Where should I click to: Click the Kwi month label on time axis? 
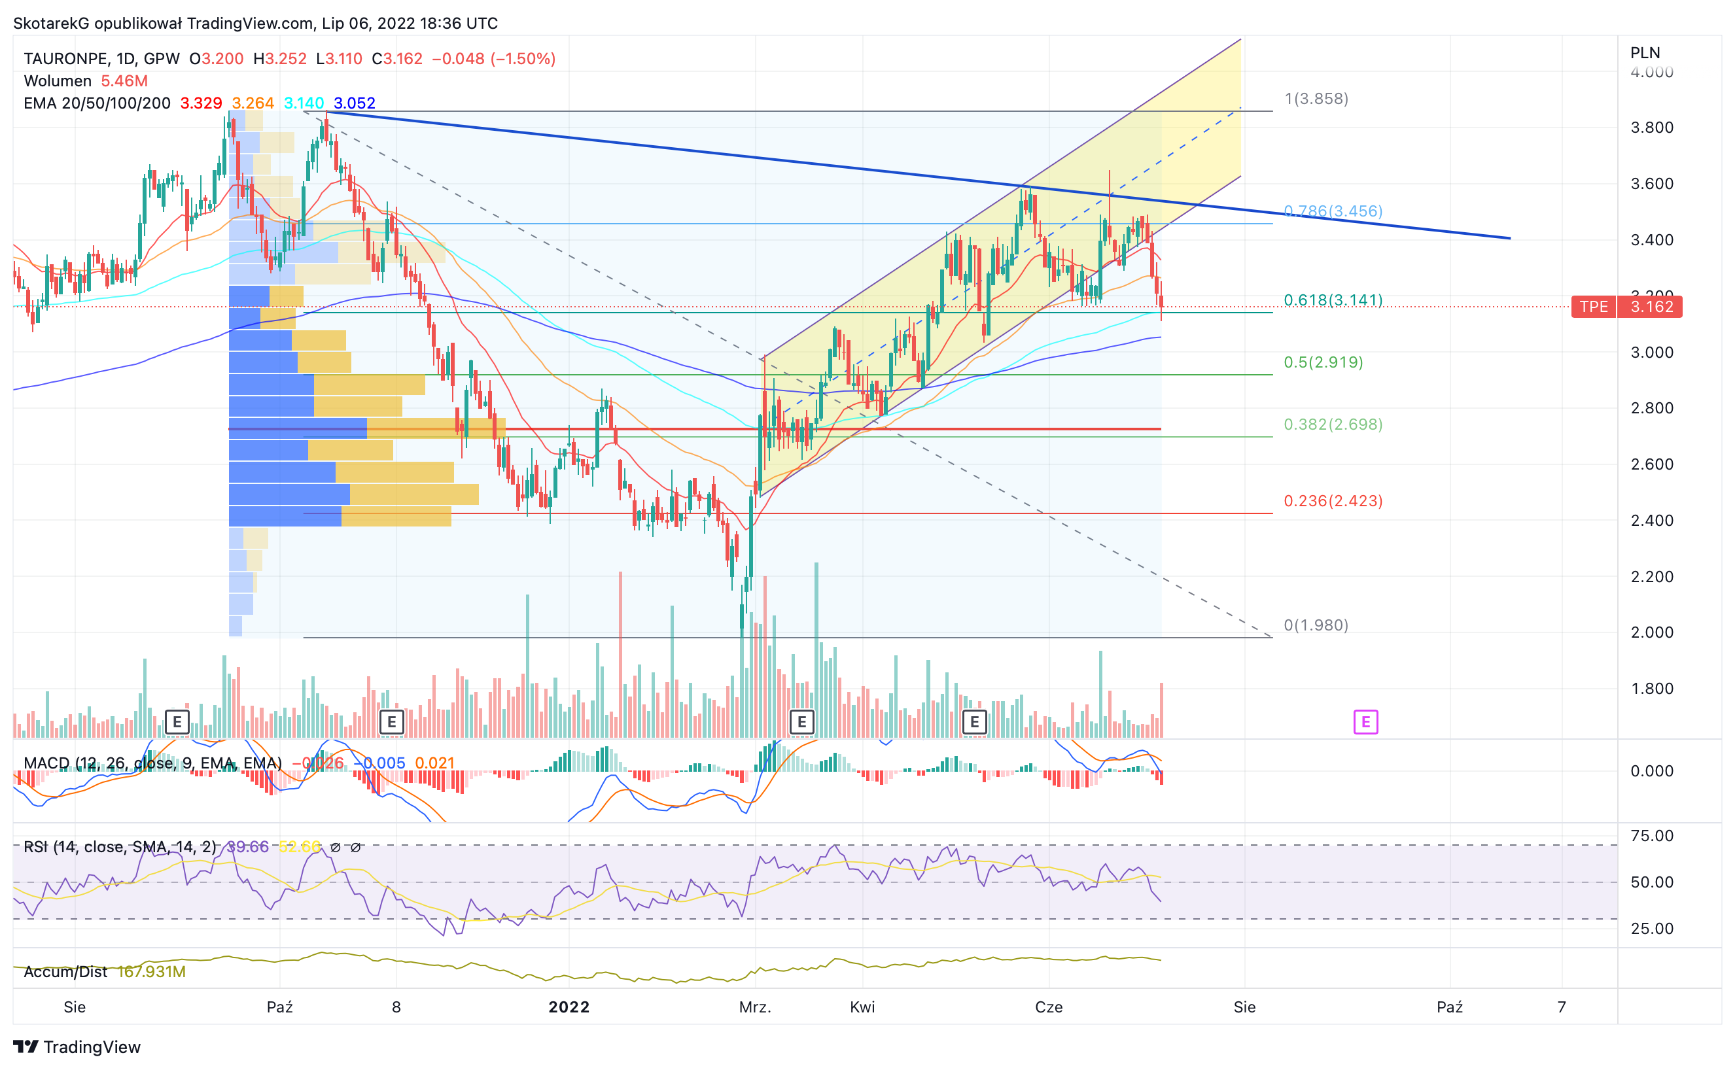pos(862,1007)
